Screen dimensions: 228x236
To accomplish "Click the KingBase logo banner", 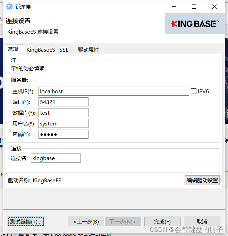I will tap(195, 24).
